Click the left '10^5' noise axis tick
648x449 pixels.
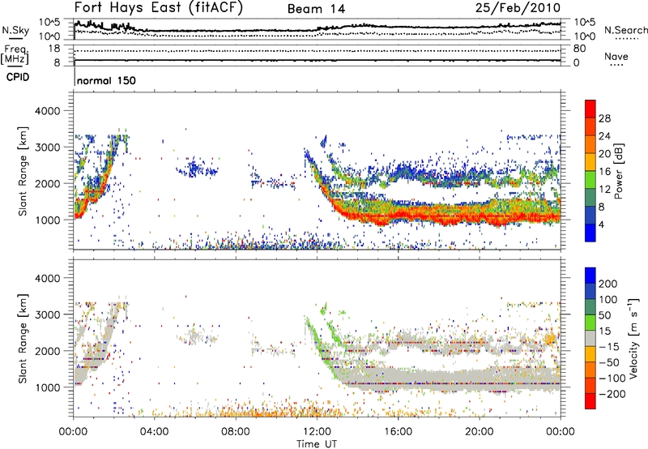pos(49,23)
